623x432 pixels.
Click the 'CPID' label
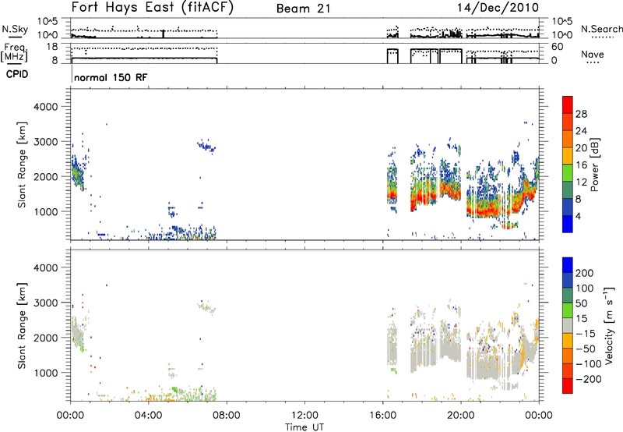[x=17, y=74]
